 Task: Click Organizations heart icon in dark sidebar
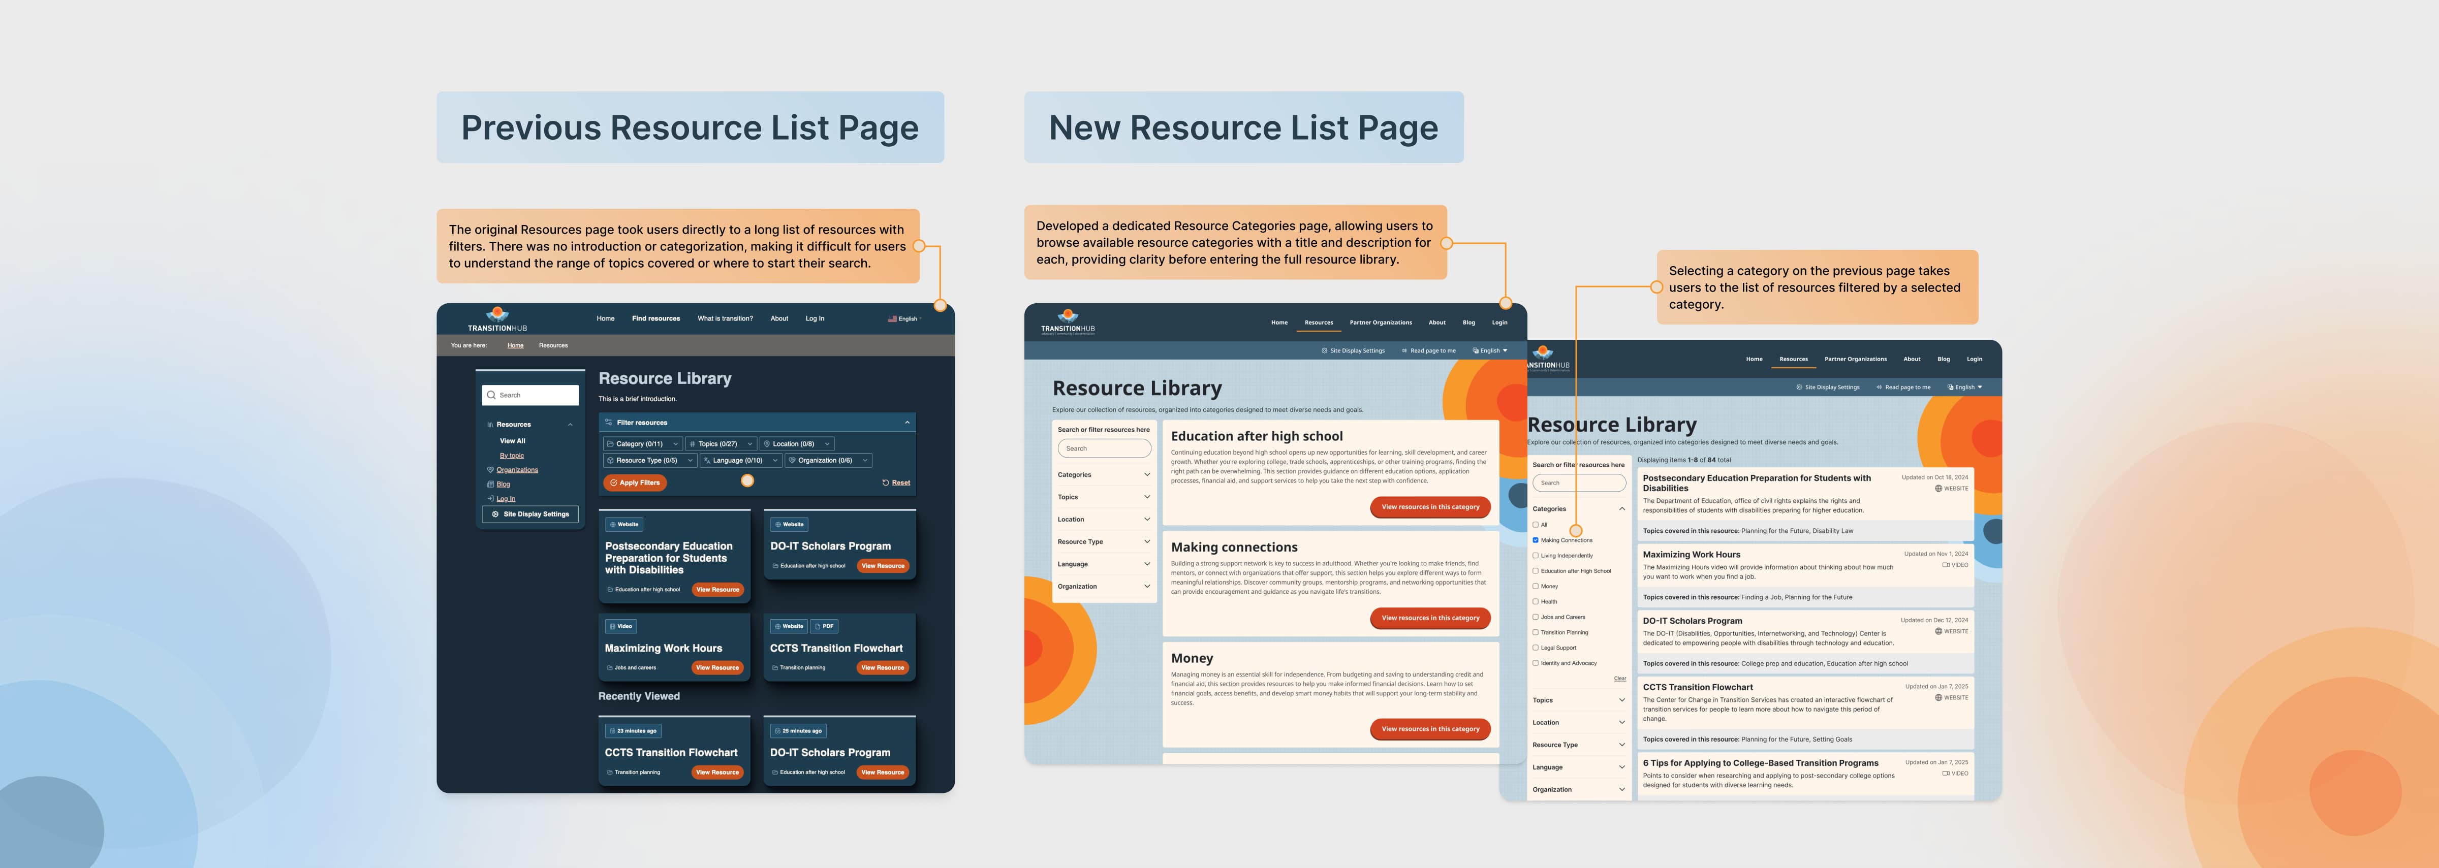(490, 469)
